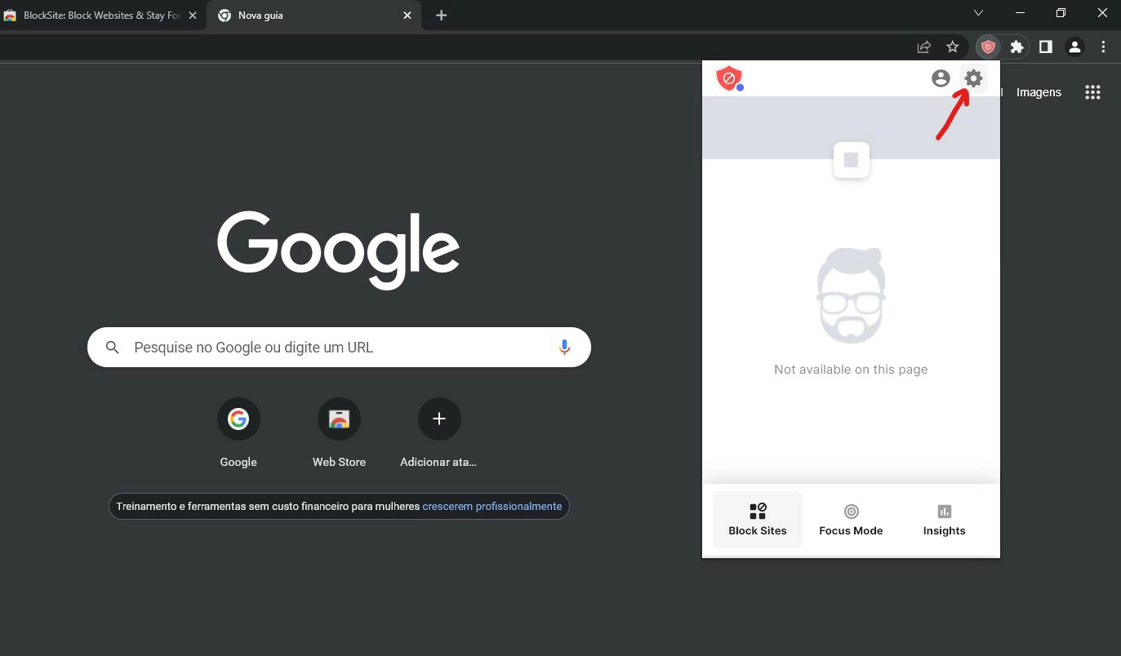Open BlockSite settings gear icon
1121x656 pixels.
pyautogui.click(x=973, y=78)
